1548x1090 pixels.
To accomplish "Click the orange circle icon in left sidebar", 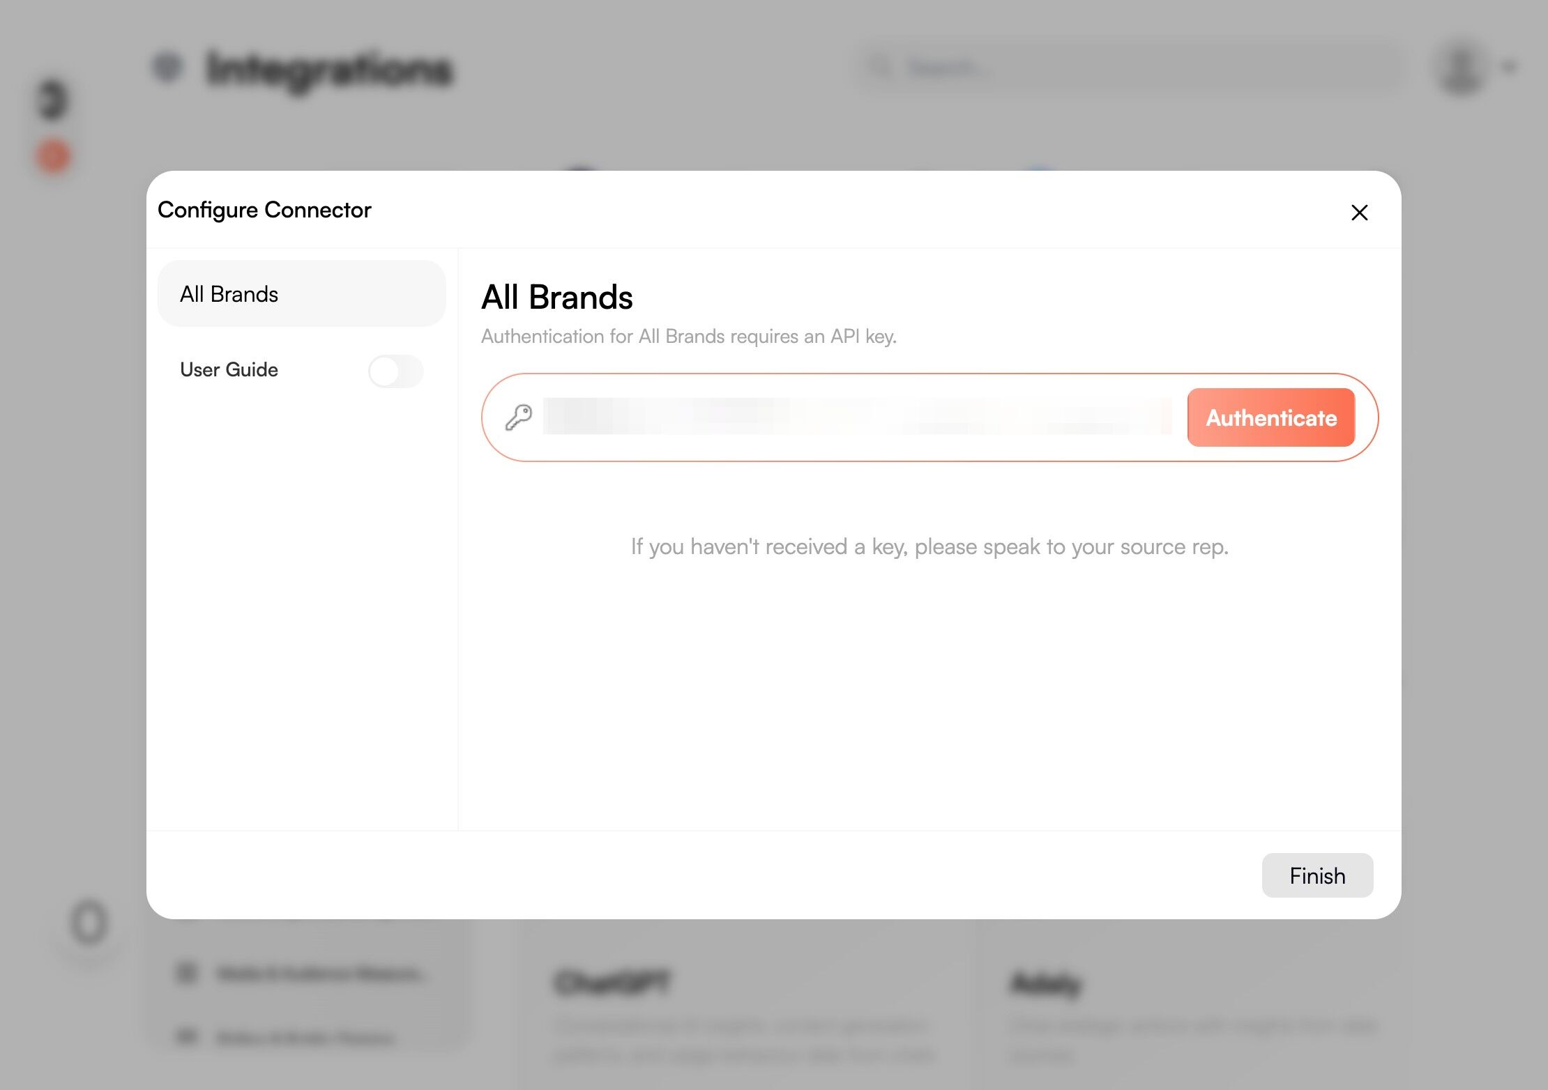I will (x=54, y=156).
